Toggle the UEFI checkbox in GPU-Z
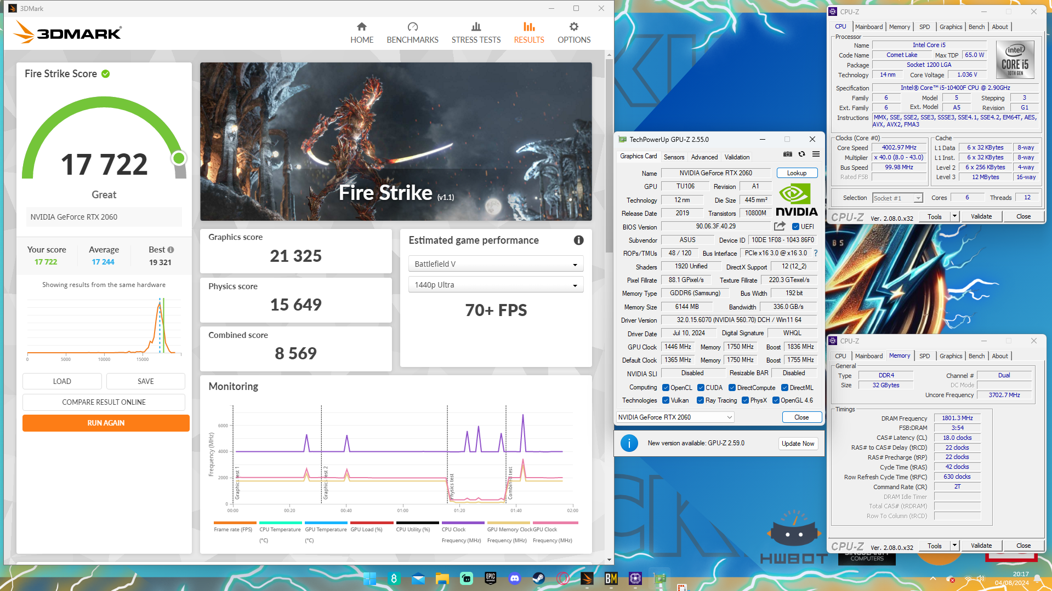Image resolution: width=1052 pixels, height=591 pixels. (795, 227)
